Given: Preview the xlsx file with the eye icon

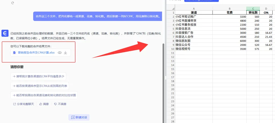Looking at the screenshot, I should click(60, 53).
